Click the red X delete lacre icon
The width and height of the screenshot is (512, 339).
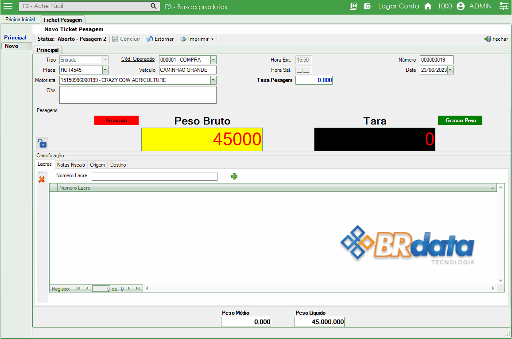(42, 179)
